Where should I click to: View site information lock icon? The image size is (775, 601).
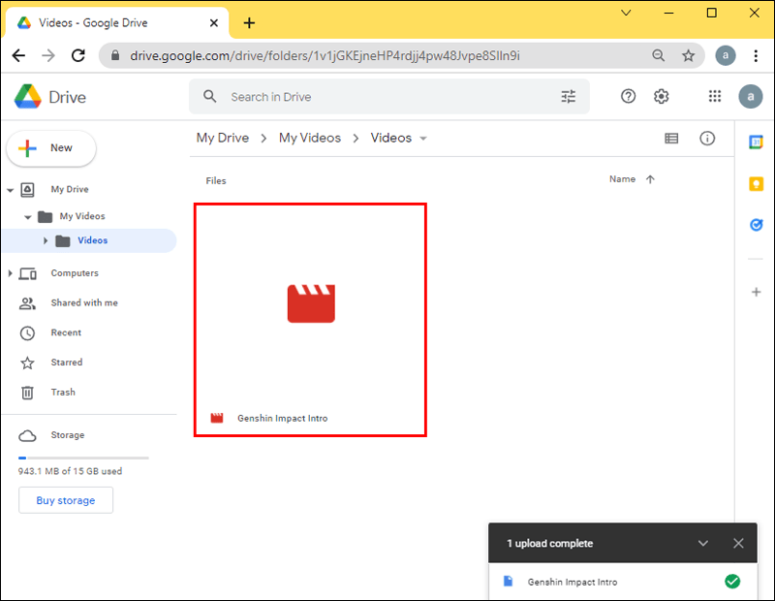coord(115,55)
